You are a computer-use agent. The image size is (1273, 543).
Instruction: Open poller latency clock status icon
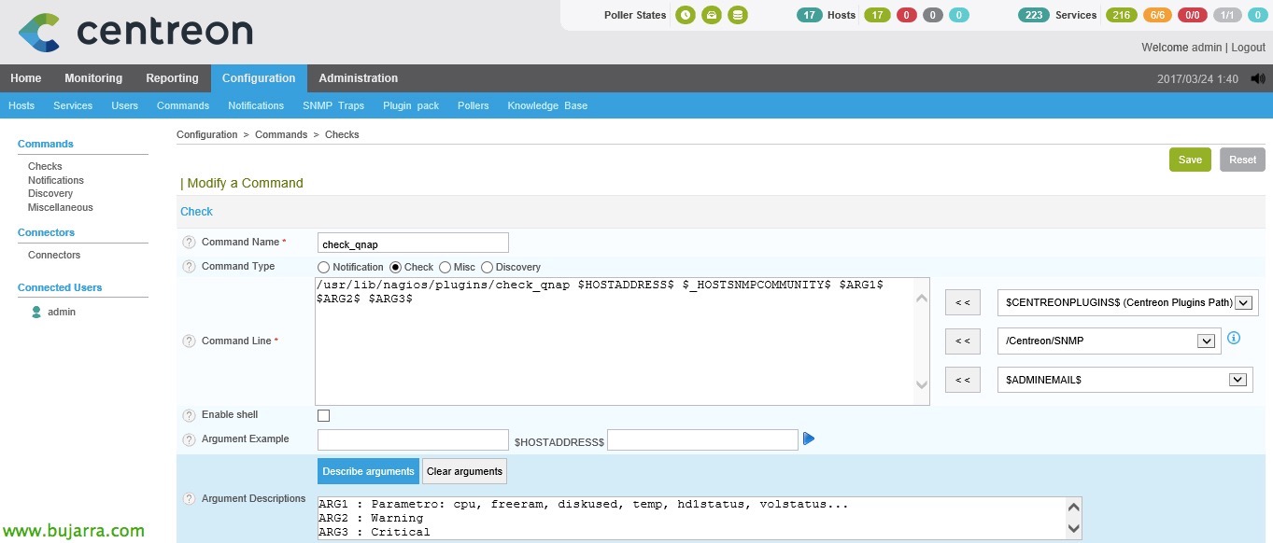pyautogui.click(x=686, y=15)
